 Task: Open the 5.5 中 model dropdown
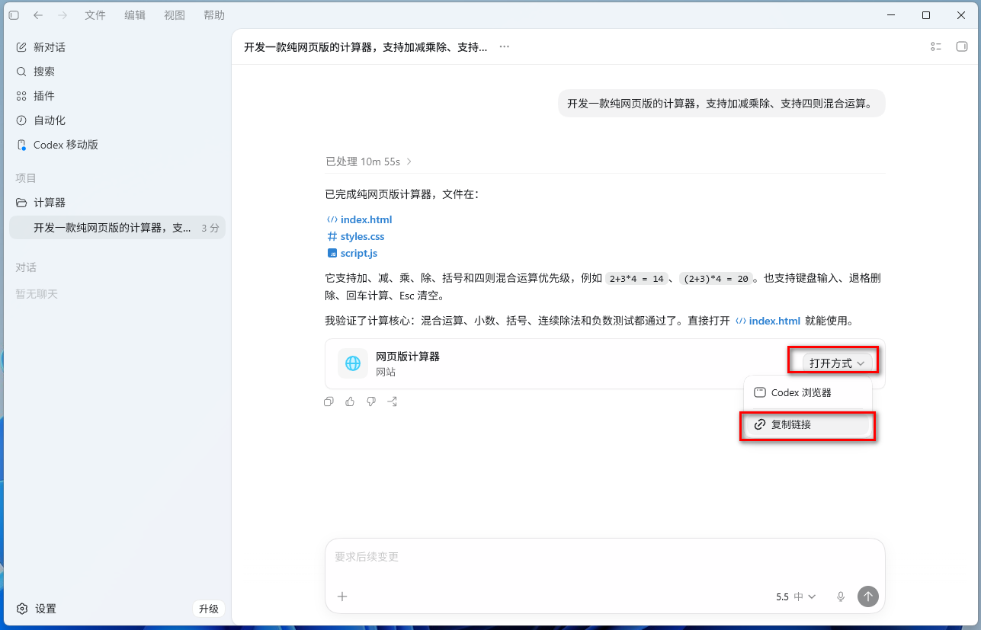point(796,596)
